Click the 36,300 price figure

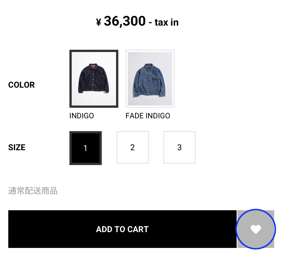tap(125, 21)
